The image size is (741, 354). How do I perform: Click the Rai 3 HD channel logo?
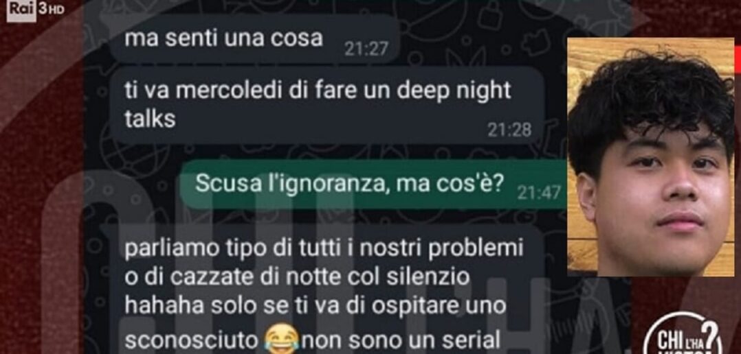36,10
